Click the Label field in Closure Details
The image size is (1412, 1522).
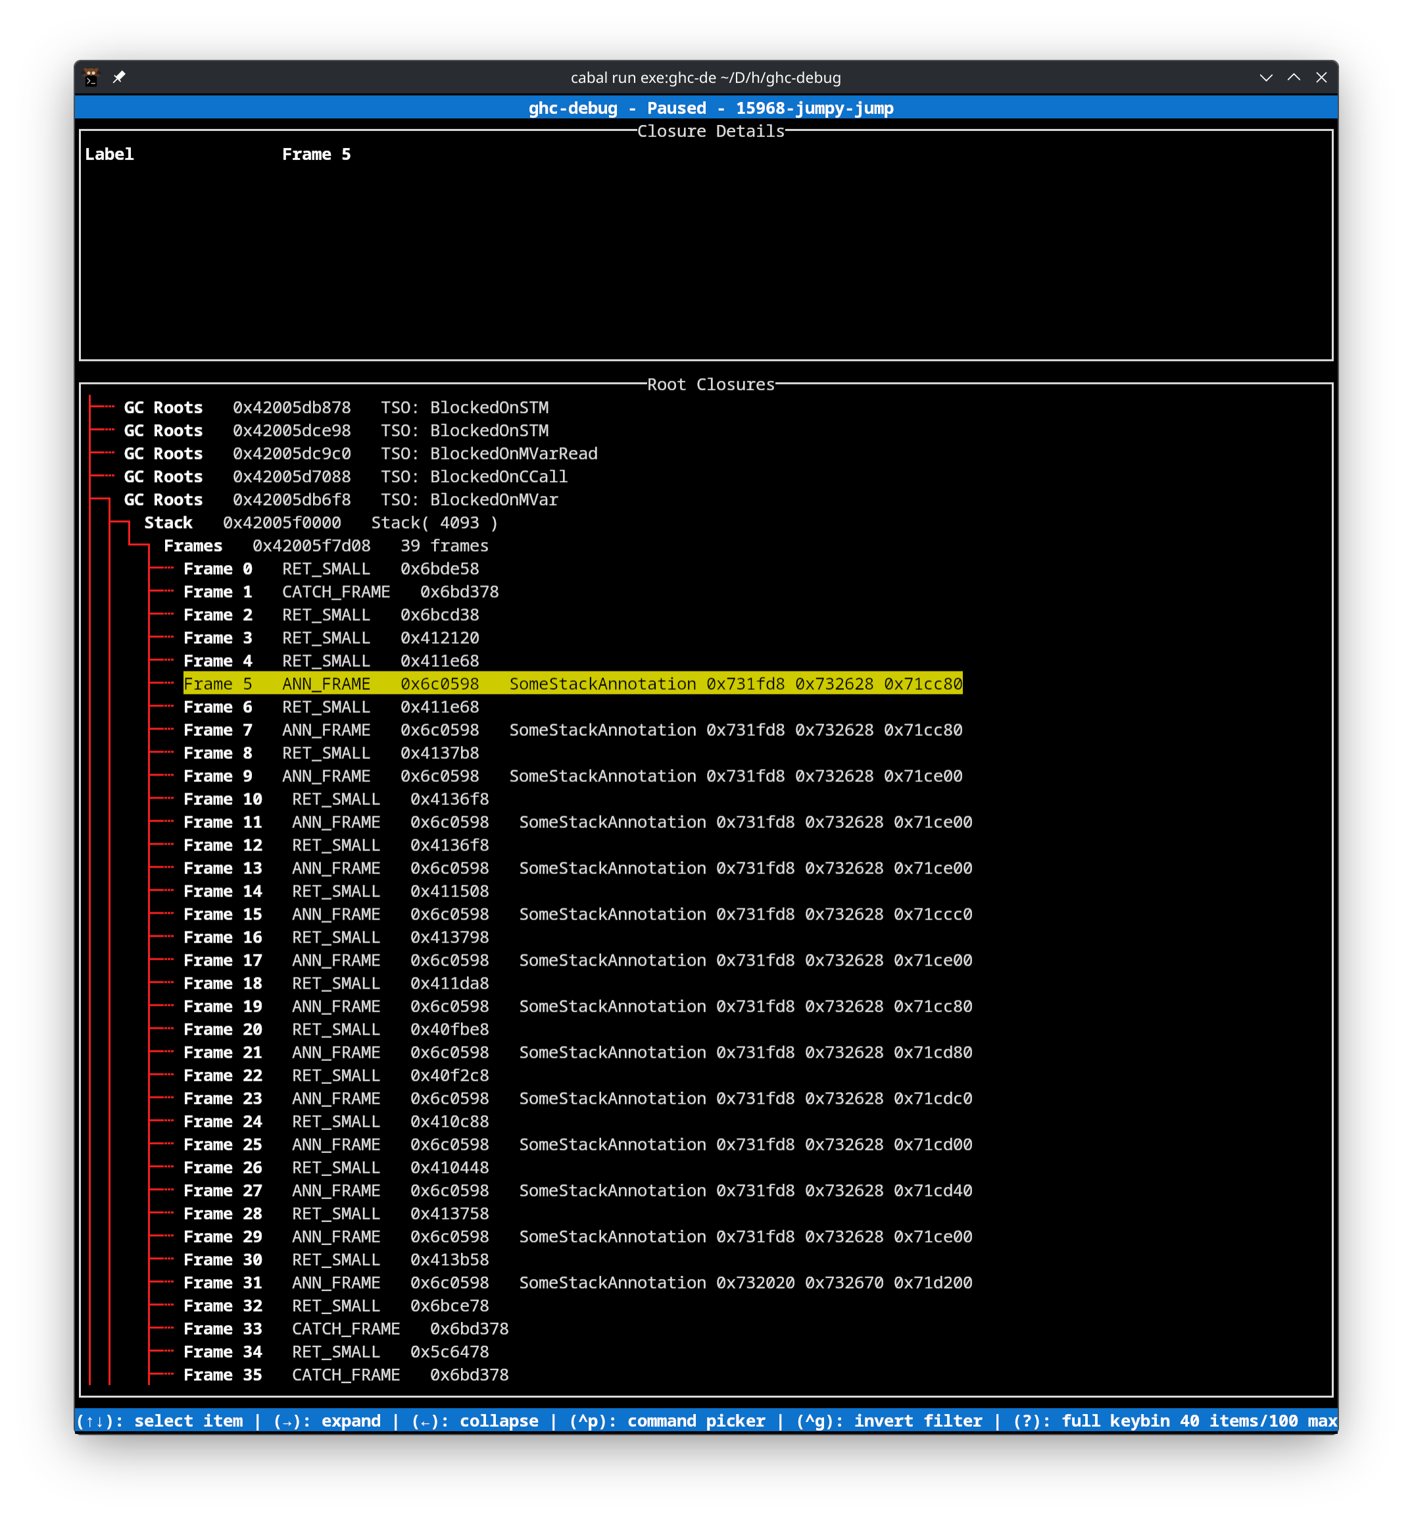[109, 155]
